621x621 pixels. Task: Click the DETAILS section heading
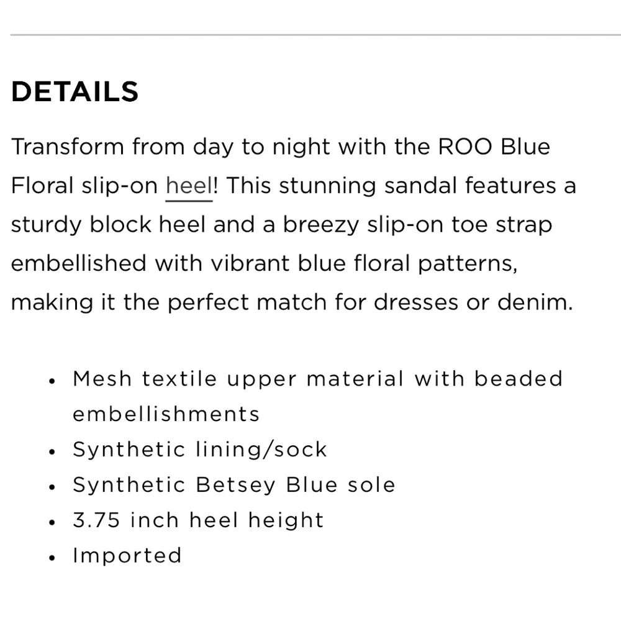(75, 92)
